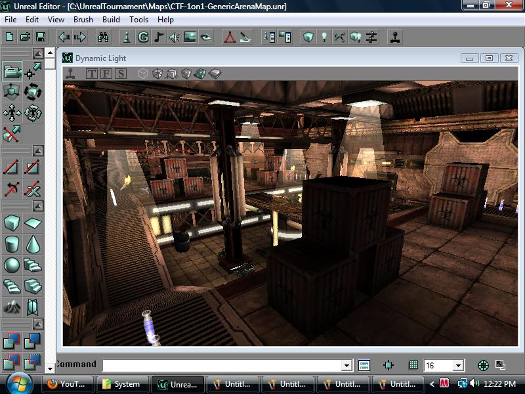
Task: Click inside the Command input field
Action: click(217, 364)
